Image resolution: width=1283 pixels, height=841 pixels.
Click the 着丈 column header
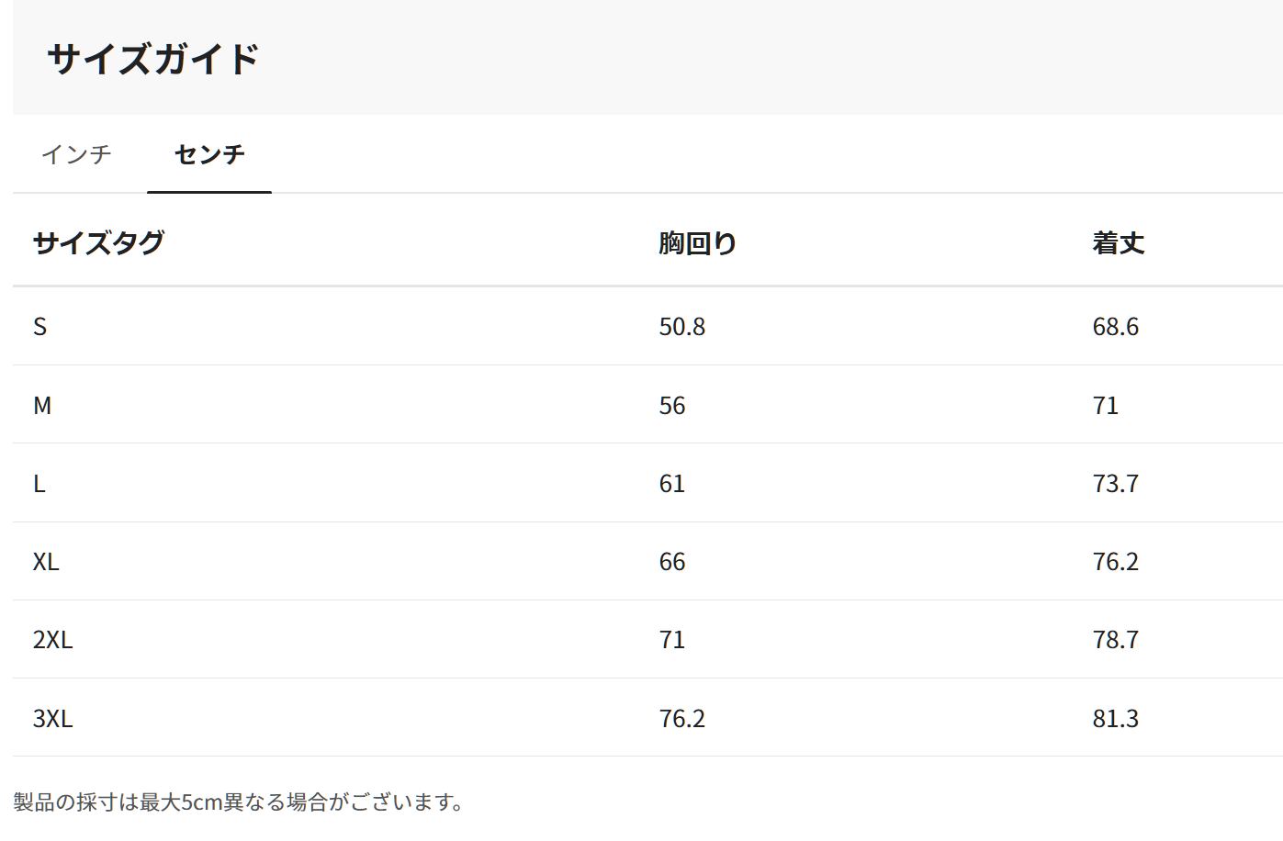click(1118, 243)
